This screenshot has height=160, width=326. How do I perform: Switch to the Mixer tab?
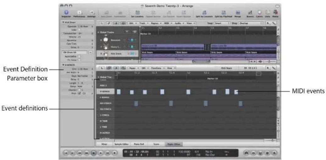pyautogui.click(x=104, y=144)
